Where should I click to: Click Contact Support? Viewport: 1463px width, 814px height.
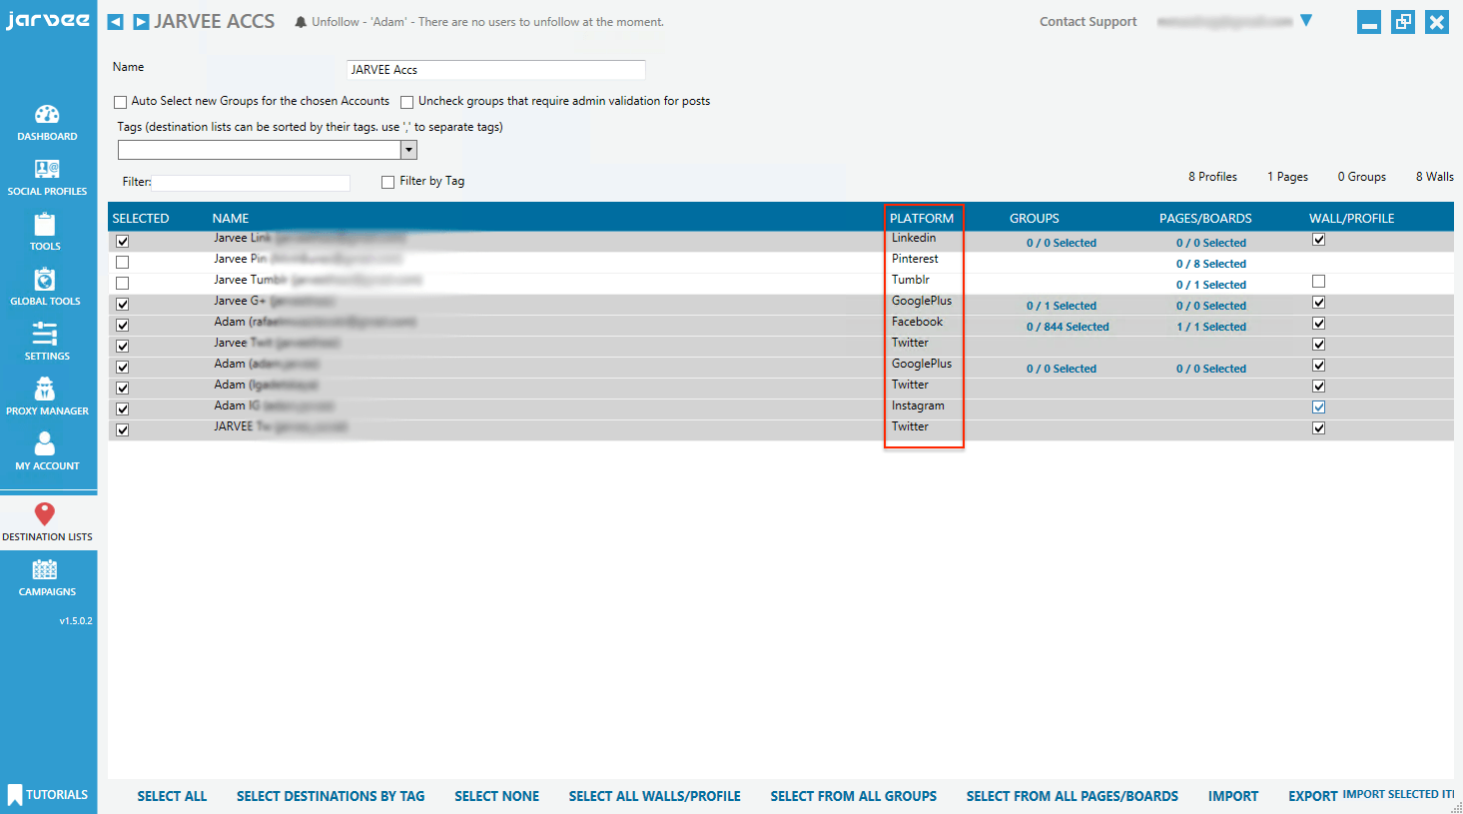coord(1089,22)
